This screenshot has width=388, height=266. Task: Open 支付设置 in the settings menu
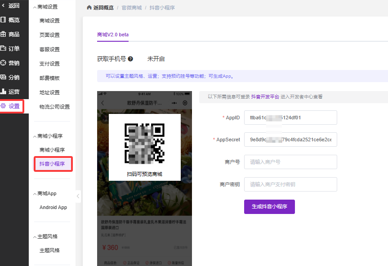click(49, 64)
